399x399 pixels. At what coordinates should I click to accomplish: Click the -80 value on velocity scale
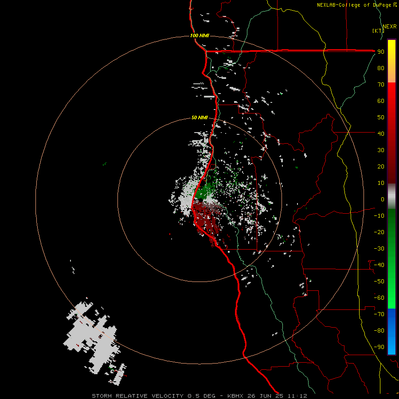tap(379, 331)
